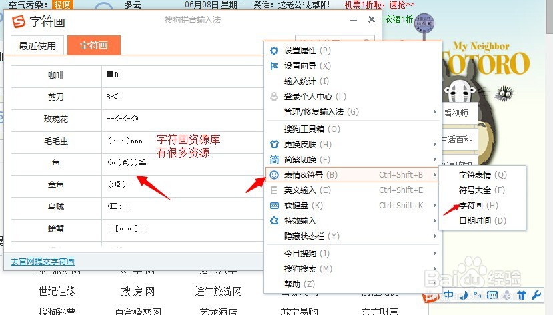Toggle the half-moon full/half width icon
553x315 pixels.
tap(464, 295)
